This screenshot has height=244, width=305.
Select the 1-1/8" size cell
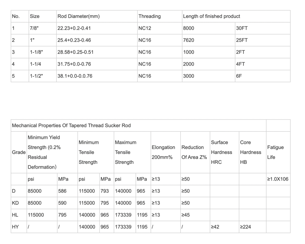click(x=37, y=52)
